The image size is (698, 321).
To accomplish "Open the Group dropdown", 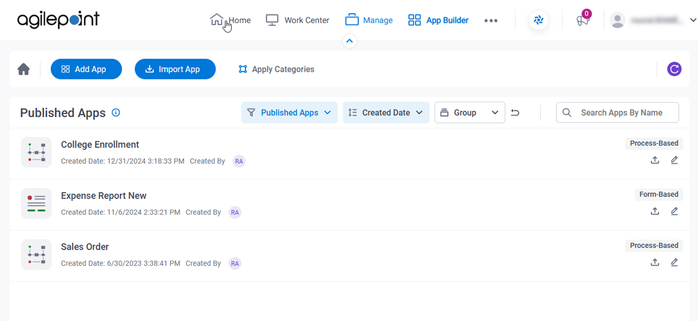I will [x=470, y=113].
